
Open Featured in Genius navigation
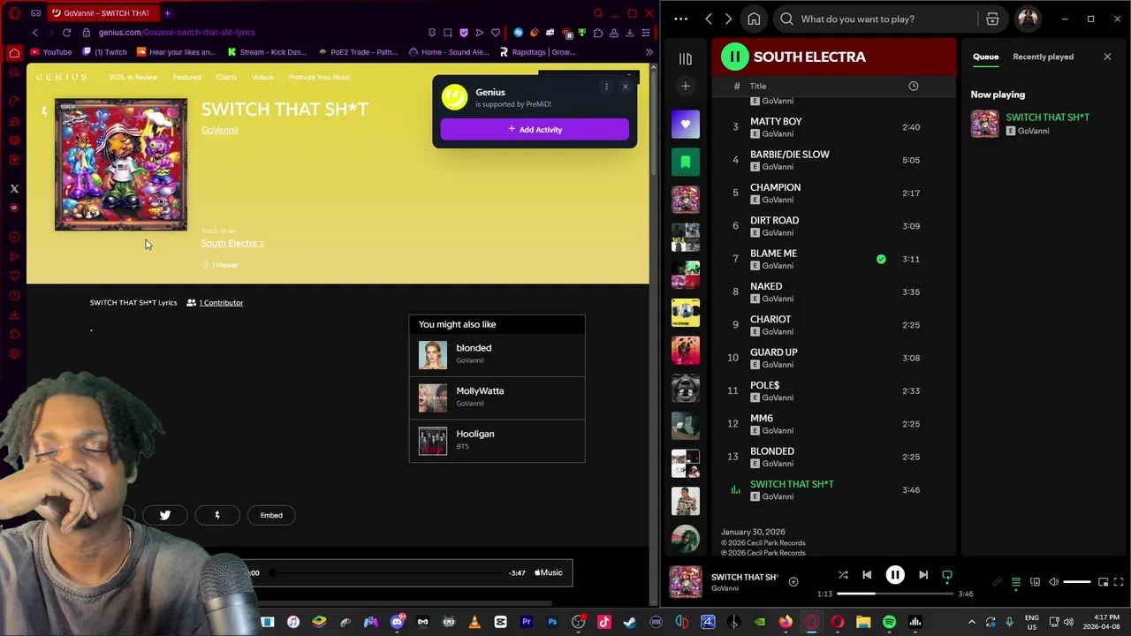pyautogui.click(x=186, y=77)
